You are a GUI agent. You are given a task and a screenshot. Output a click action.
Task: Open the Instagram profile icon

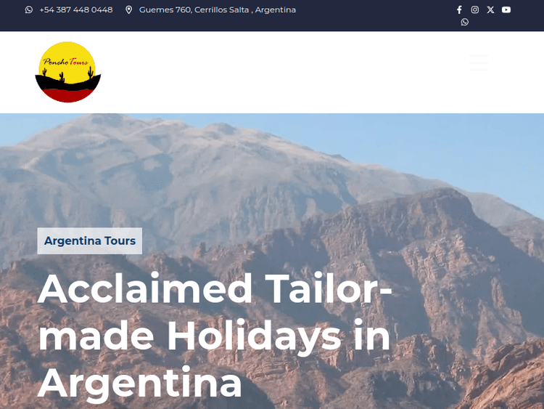tap(474, 9)
